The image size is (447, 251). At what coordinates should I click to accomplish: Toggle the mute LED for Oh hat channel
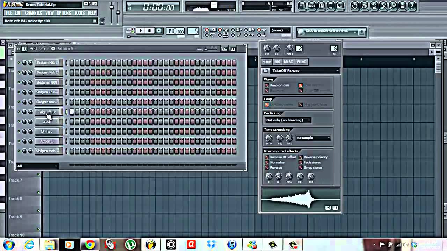click(x=19, y=131)
